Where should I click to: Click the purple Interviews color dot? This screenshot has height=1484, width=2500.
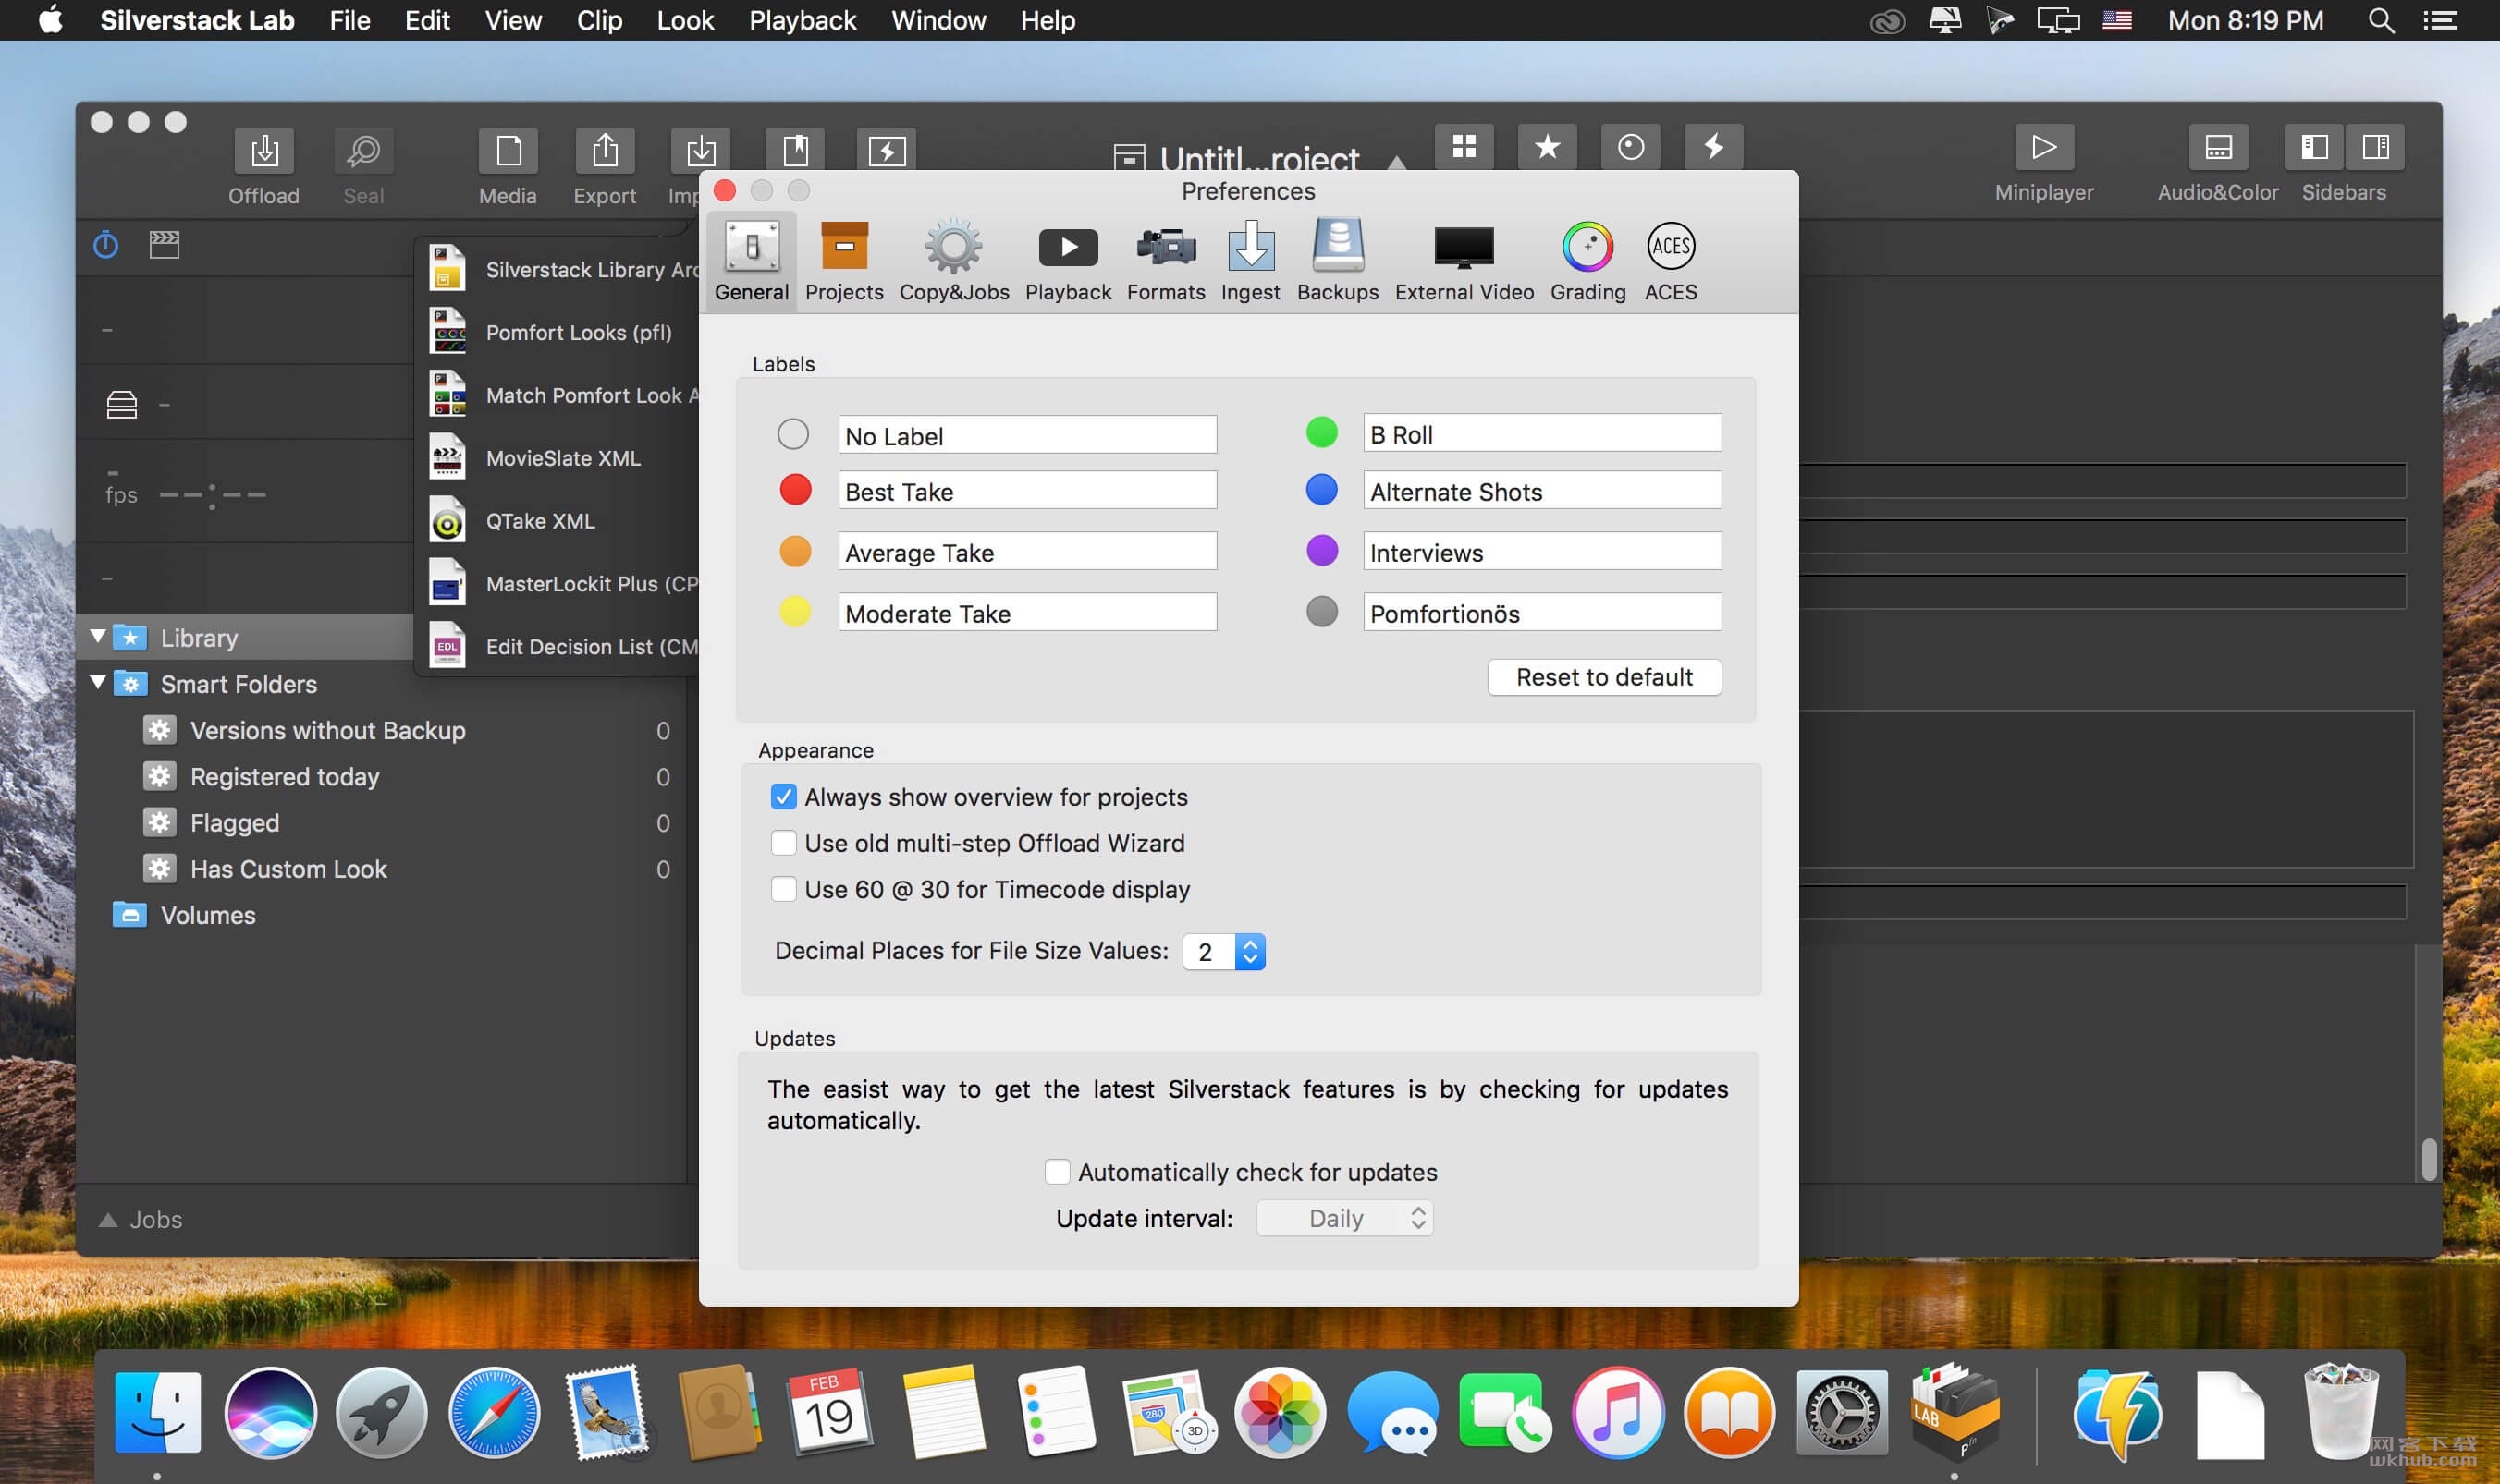[x=1321, y=550]
